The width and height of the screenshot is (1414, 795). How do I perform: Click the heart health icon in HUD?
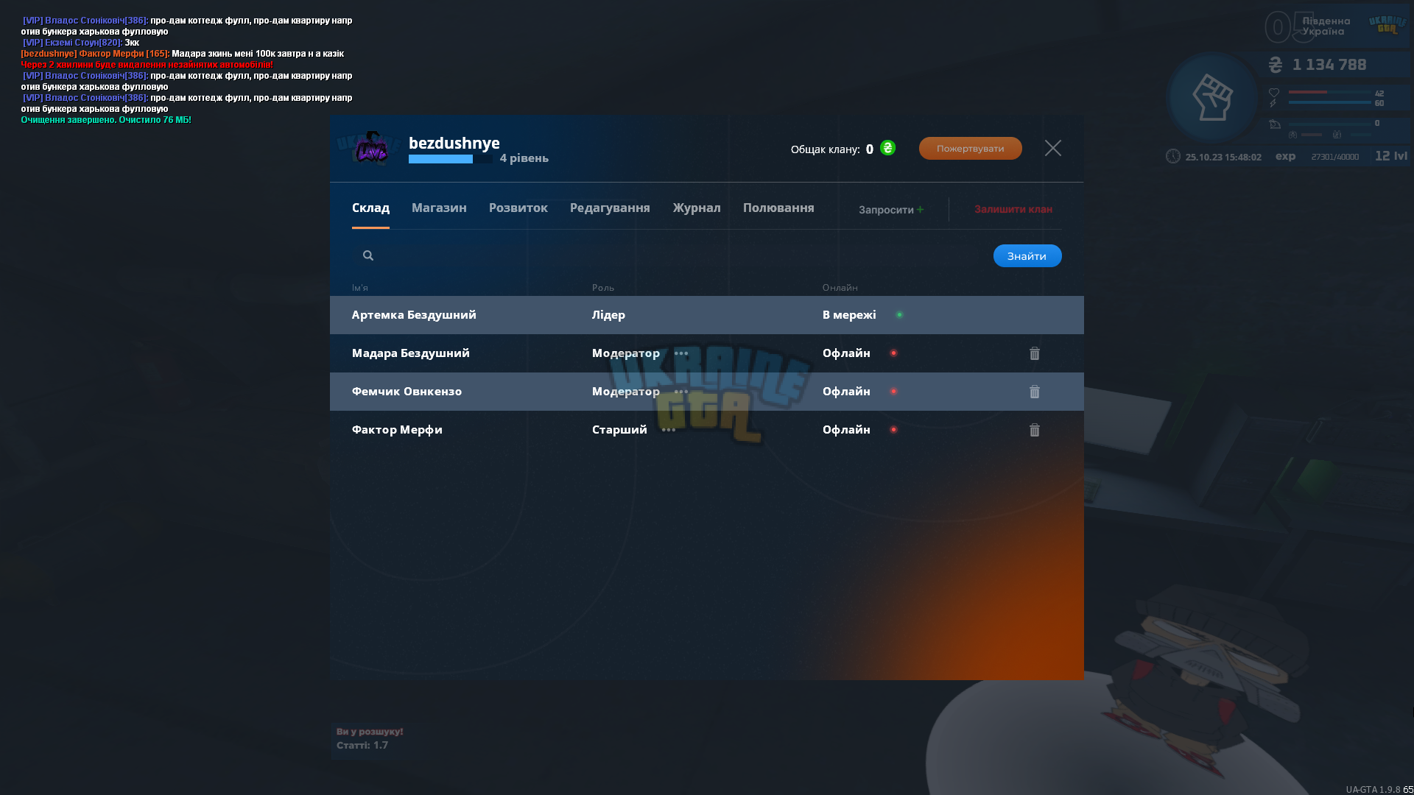pos(1274,93)
